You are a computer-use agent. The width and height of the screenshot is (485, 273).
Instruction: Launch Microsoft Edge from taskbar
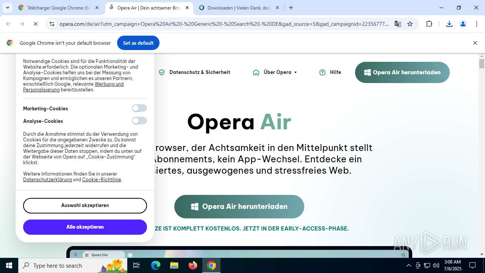point(156,265)
